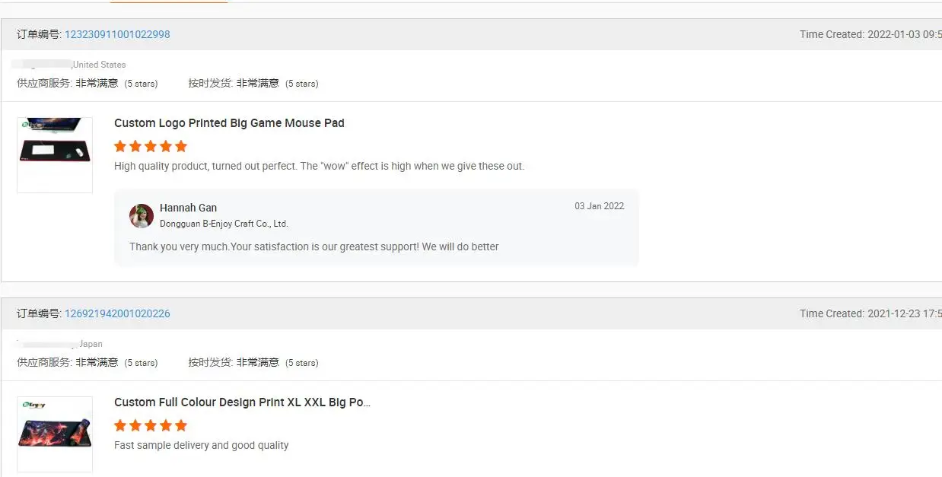This screenshot has height=477, width=942.
Task: Click the Japan buyer location
Action: point(91,344)
